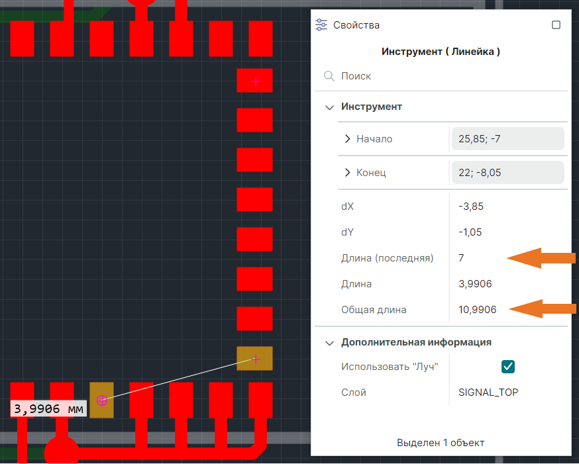The image size is (579, 464).
Task: Click the Длина (последняя) value 7
Action: point(461,258)
